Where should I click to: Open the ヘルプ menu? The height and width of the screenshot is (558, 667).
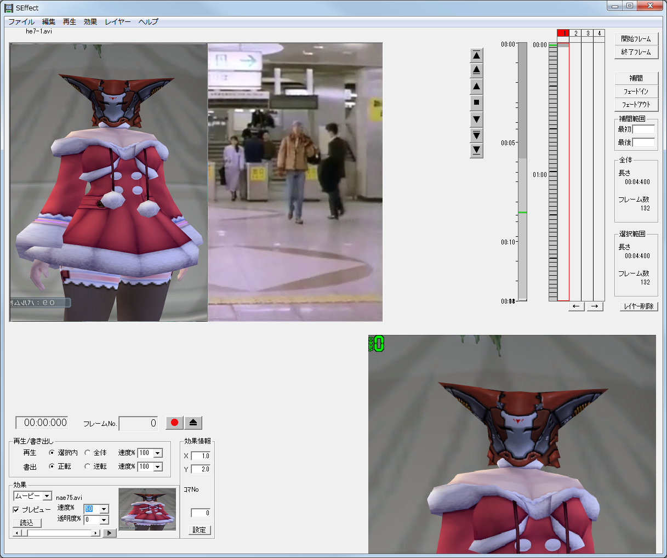click(149, 22)
